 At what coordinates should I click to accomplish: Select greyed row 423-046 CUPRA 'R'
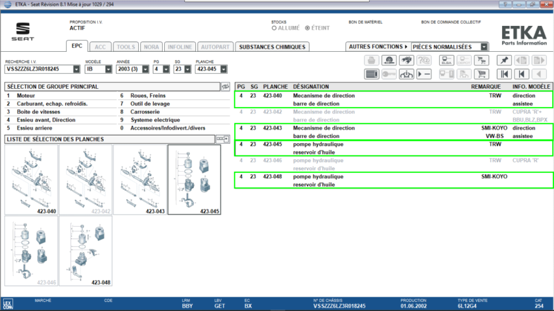(394, 165)
